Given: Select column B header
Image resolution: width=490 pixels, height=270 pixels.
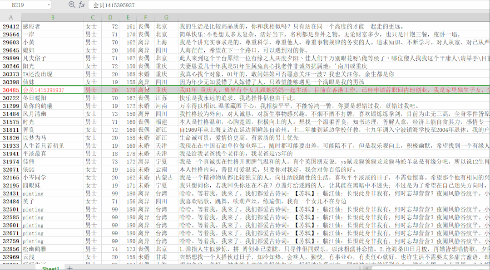Looking at the screenshot, I should click(x=53, y=18).
